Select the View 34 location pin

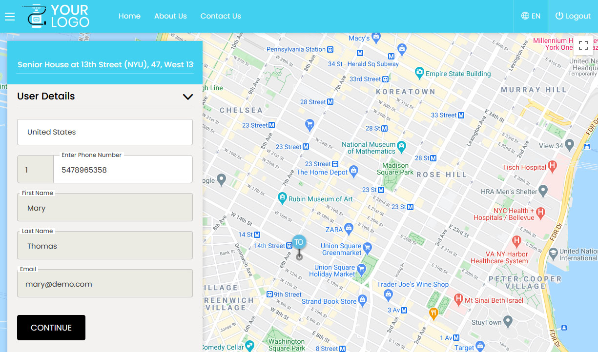[570, 145]
